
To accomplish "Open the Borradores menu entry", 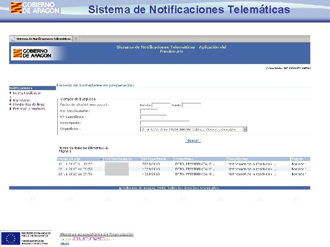I will [22, 100].
